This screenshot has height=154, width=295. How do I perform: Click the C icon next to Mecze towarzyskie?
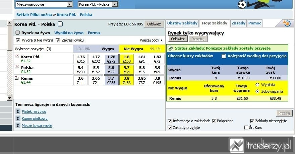[18, 126]
